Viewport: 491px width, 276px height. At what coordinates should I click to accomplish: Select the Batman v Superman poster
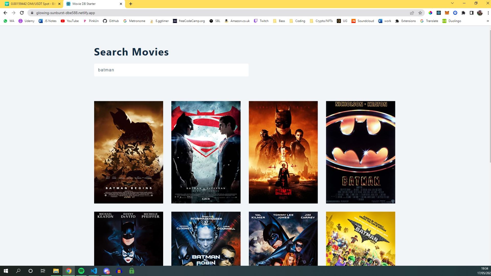(206, 152)
